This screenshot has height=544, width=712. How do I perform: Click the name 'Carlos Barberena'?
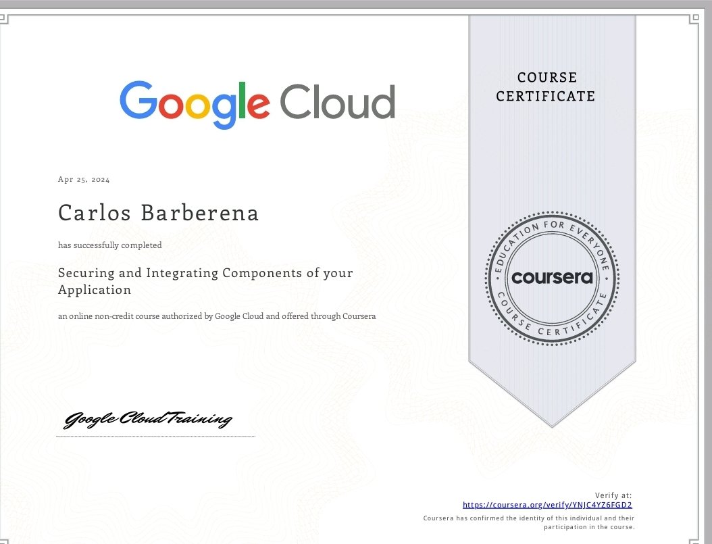coord(159,212)
